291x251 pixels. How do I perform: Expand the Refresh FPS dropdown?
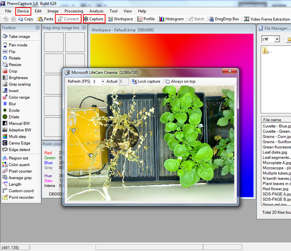pyautogui.click(x=103, y=82)
